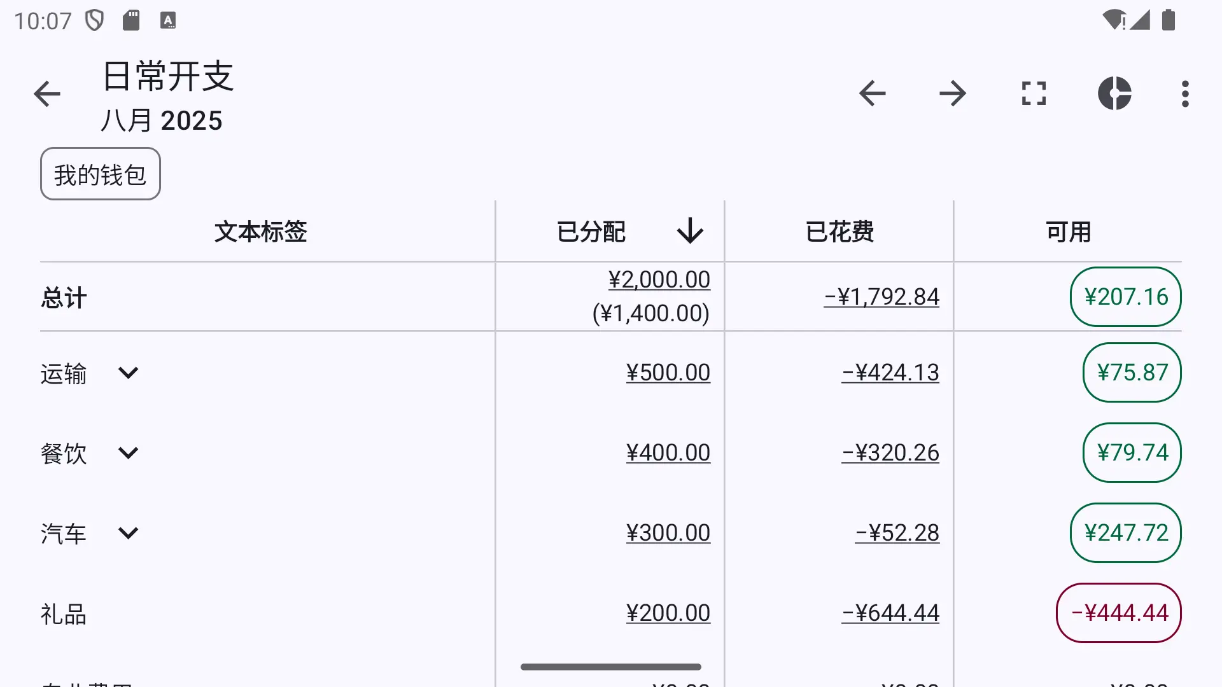
Task: Open the three-dot overflow menu
Action: click(x=1185, y=94)
